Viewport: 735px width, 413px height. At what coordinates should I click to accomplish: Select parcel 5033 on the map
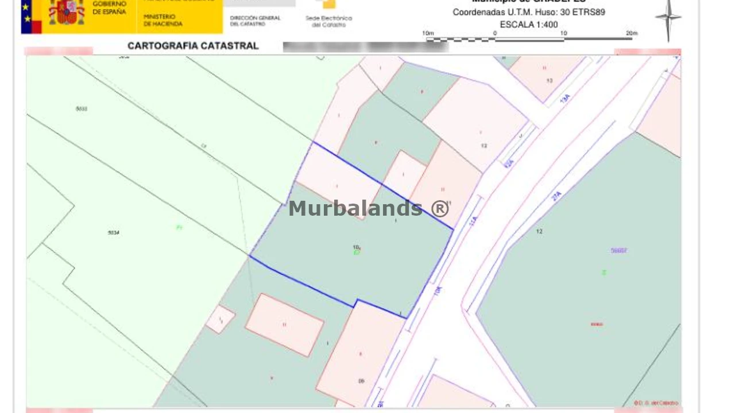tap(82, 108)
